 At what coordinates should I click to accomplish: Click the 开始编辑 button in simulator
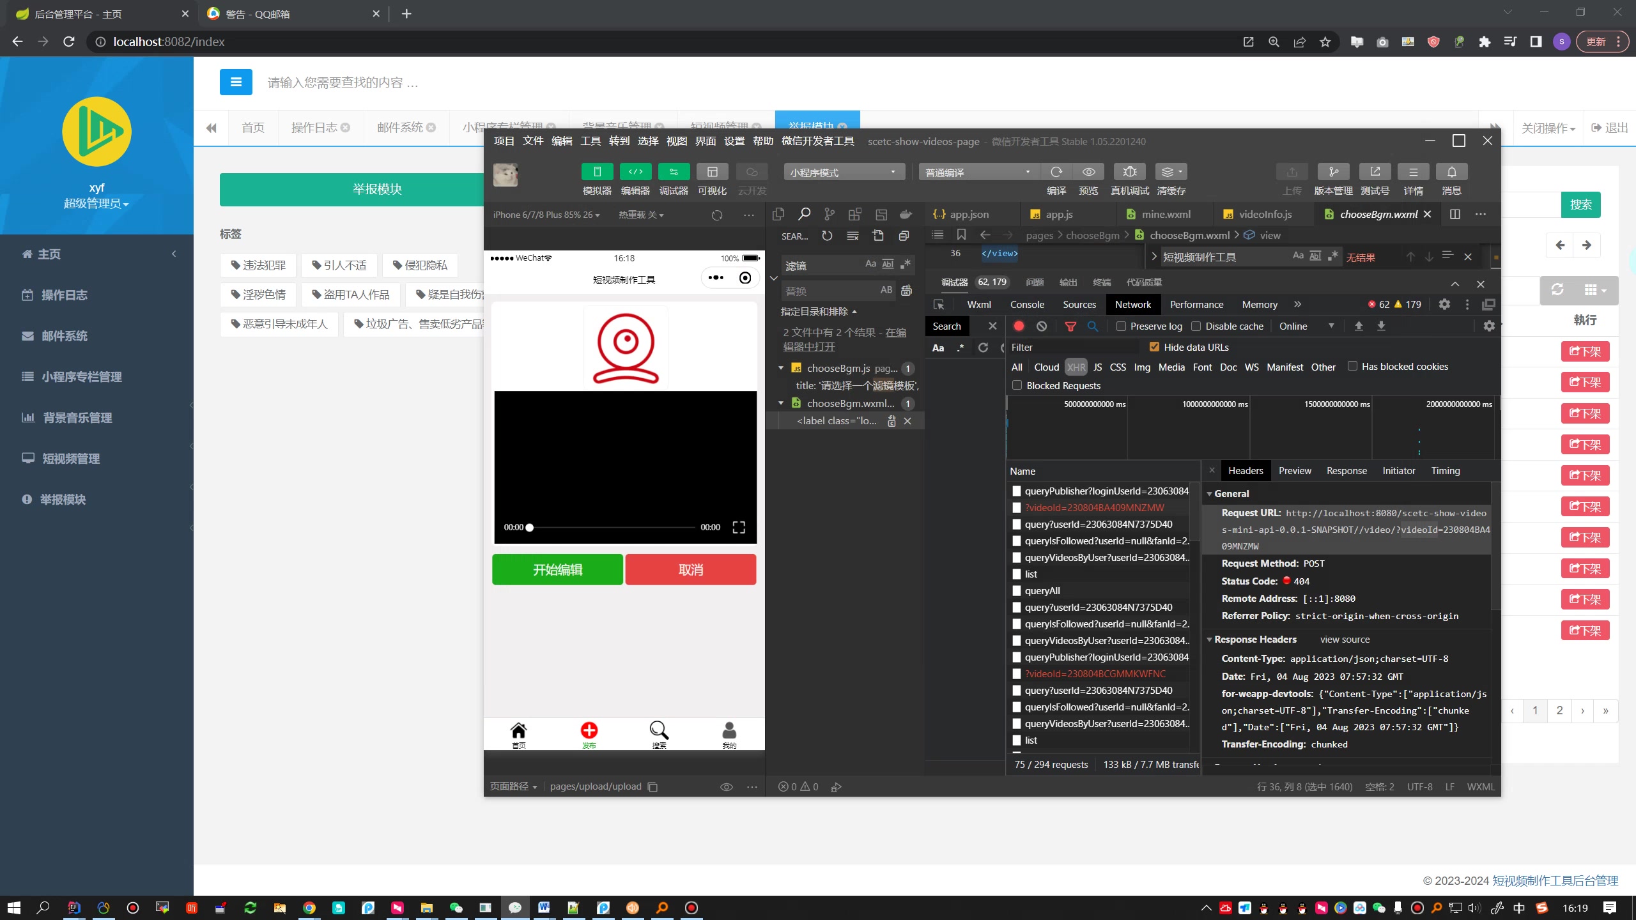(x=557, y=569)
